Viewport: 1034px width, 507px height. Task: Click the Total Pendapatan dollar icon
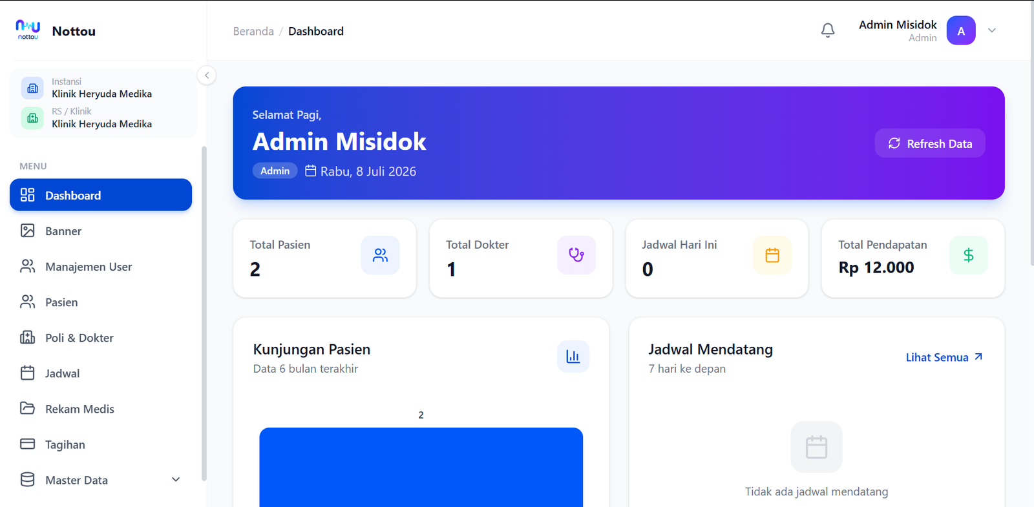[x=969, y=255]
